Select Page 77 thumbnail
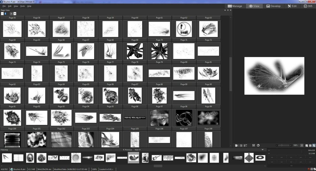Screen dimensions: 316x171 pos(110,73)
